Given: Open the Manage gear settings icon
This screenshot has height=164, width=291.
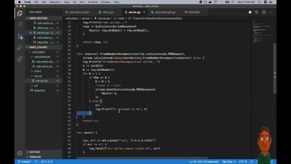Looking at the screenshot, I should click(x=20, y=153).
